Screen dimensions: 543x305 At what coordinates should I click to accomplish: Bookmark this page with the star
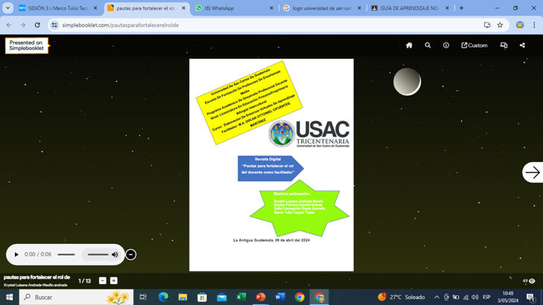pyautogui.click(x=500, y=25)
